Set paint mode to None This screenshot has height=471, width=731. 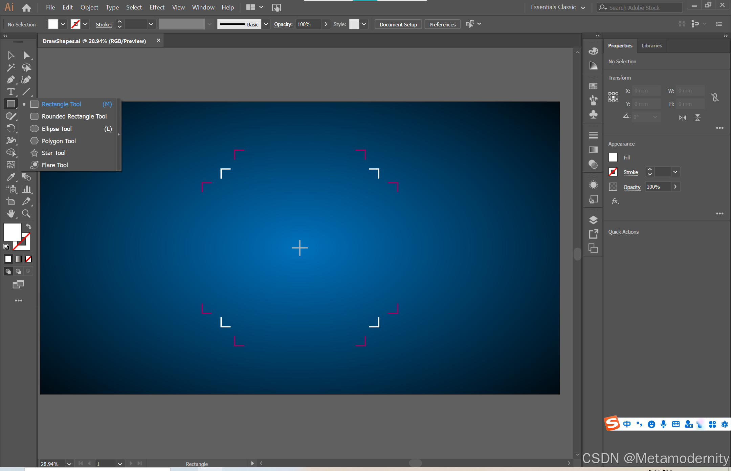(x=28, y=259)
